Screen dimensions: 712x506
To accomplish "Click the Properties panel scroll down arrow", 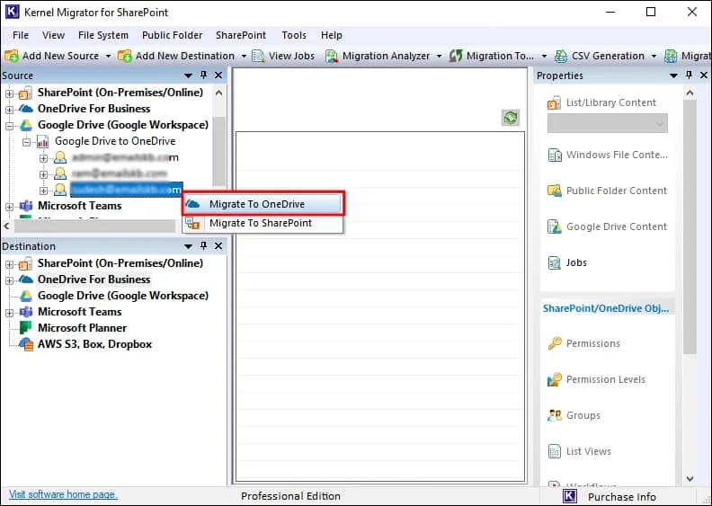I will pos(690,478).
